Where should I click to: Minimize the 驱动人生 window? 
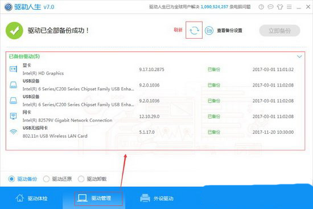299,7
